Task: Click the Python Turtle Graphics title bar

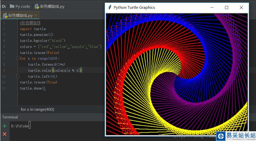Action: pos(177,7)
